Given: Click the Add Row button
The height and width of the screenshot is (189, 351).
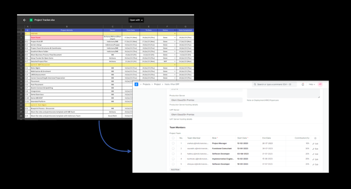Looking at the screenshot, I should [x=175, y=169].
